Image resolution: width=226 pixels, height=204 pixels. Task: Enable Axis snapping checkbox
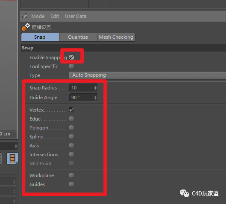tap(71, 145)
